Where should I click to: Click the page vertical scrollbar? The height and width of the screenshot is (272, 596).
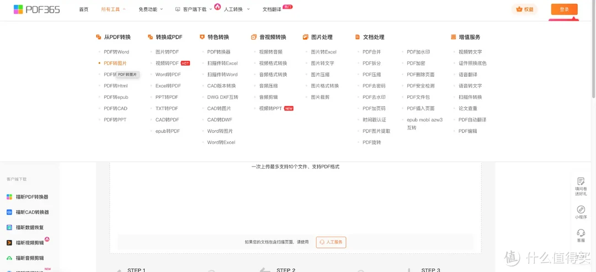593,50
